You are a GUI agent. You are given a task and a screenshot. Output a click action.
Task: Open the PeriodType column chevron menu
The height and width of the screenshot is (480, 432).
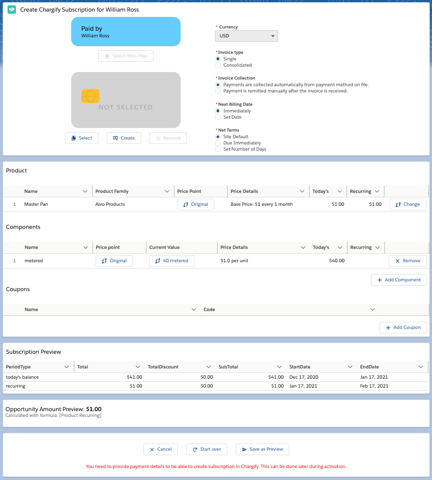[67, 367]
